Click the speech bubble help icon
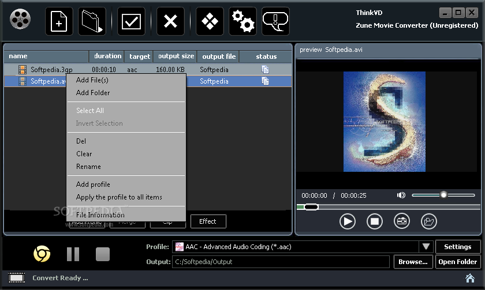485x290 pixels. click(275, 21)
